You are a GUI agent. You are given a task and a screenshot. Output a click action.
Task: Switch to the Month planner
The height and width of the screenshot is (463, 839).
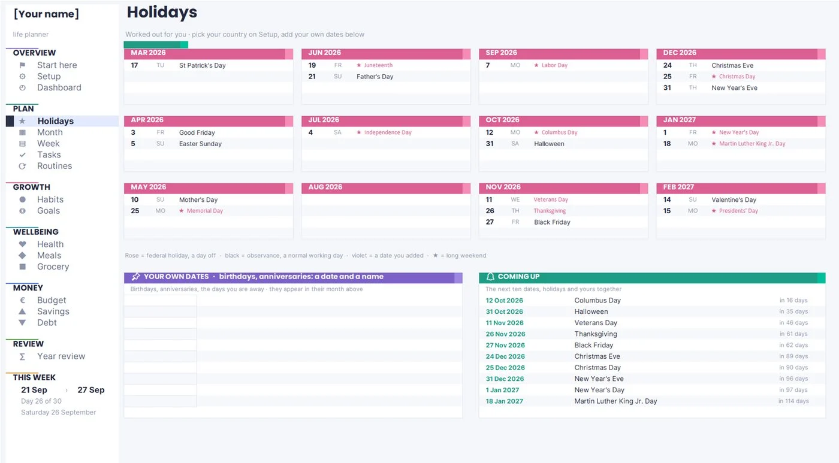tap(50, 132)
